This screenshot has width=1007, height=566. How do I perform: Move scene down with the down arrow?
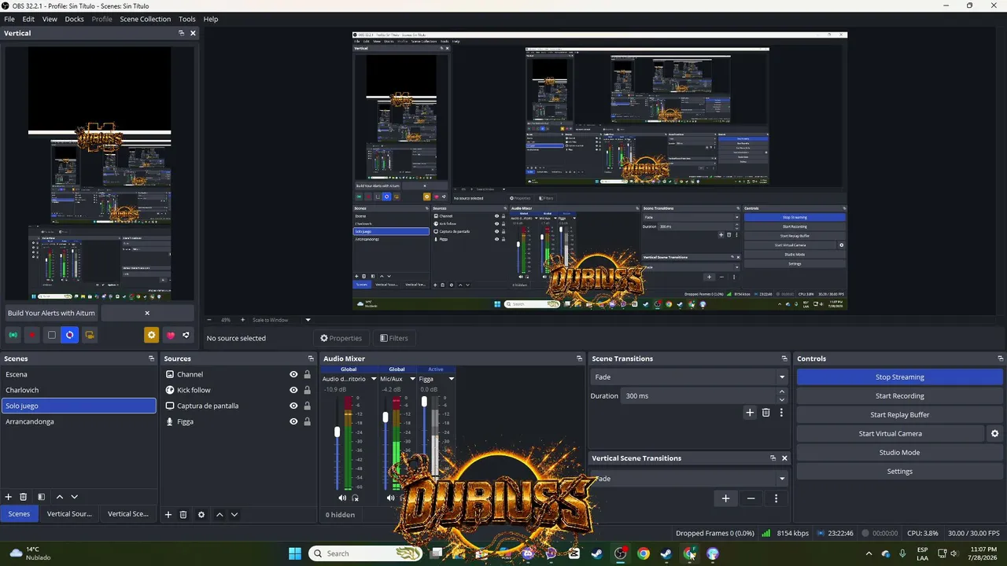(75, 497)
